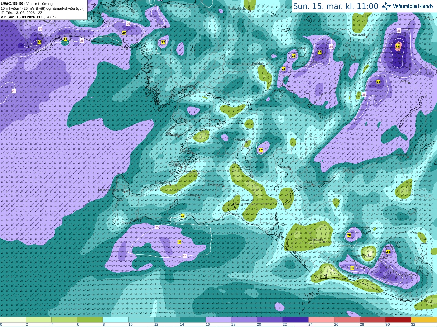Click the Reykjavík station label

pyautogui.click(x=174, y=165)
